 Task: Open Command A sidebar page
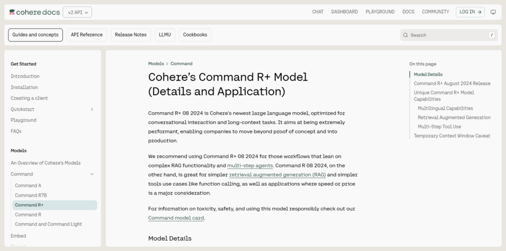tap(28, 185)
